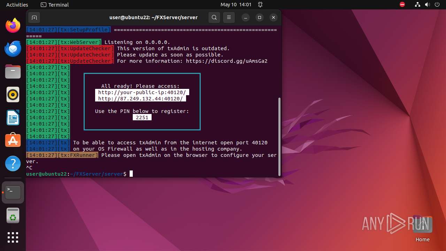Open the power system menu
446x251 pixels.
click(437, 5)
